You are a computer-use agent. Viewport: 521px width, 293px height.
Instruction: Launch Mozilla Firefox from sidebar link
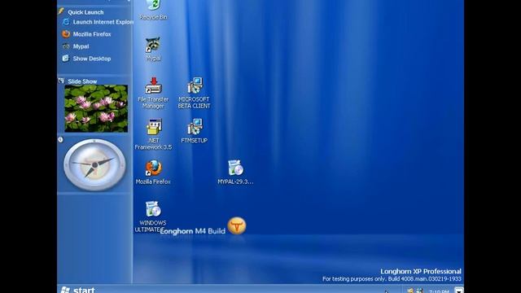coord(92,34)
